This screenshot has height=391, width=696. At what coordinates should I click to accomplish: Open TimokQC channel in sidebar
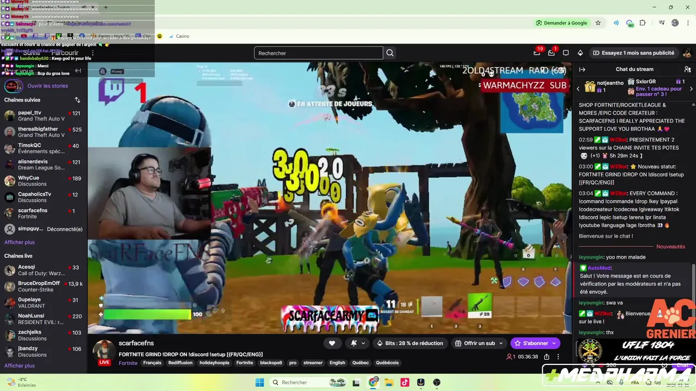(x=43, y=148)
